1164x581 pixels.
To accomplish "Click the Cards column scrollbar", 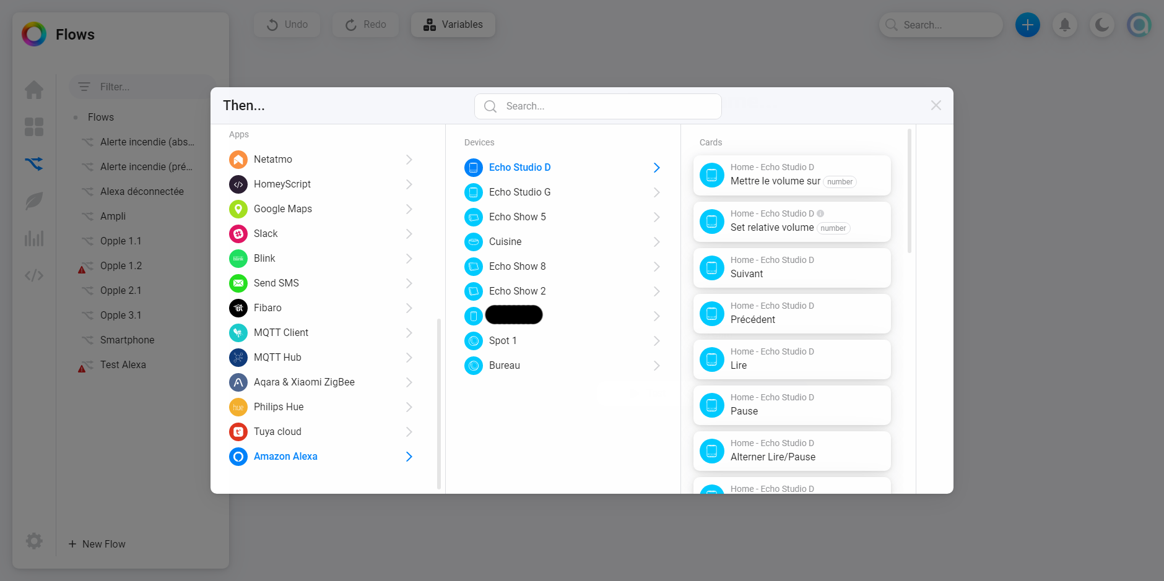I will point(910,191).
